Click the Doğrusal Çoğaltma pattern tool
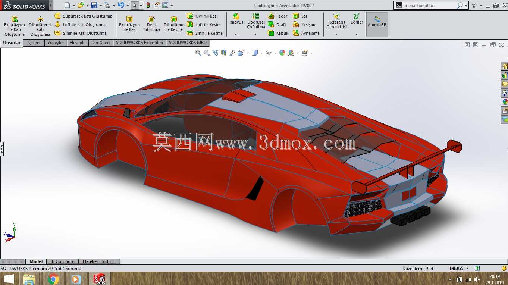Image resolution: width=508 pixels, height=285 pixels. pos(256,21)
